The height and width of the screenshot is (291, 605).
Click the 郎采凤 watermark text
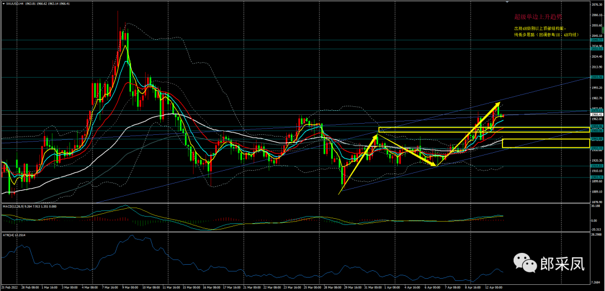[561, 262]
